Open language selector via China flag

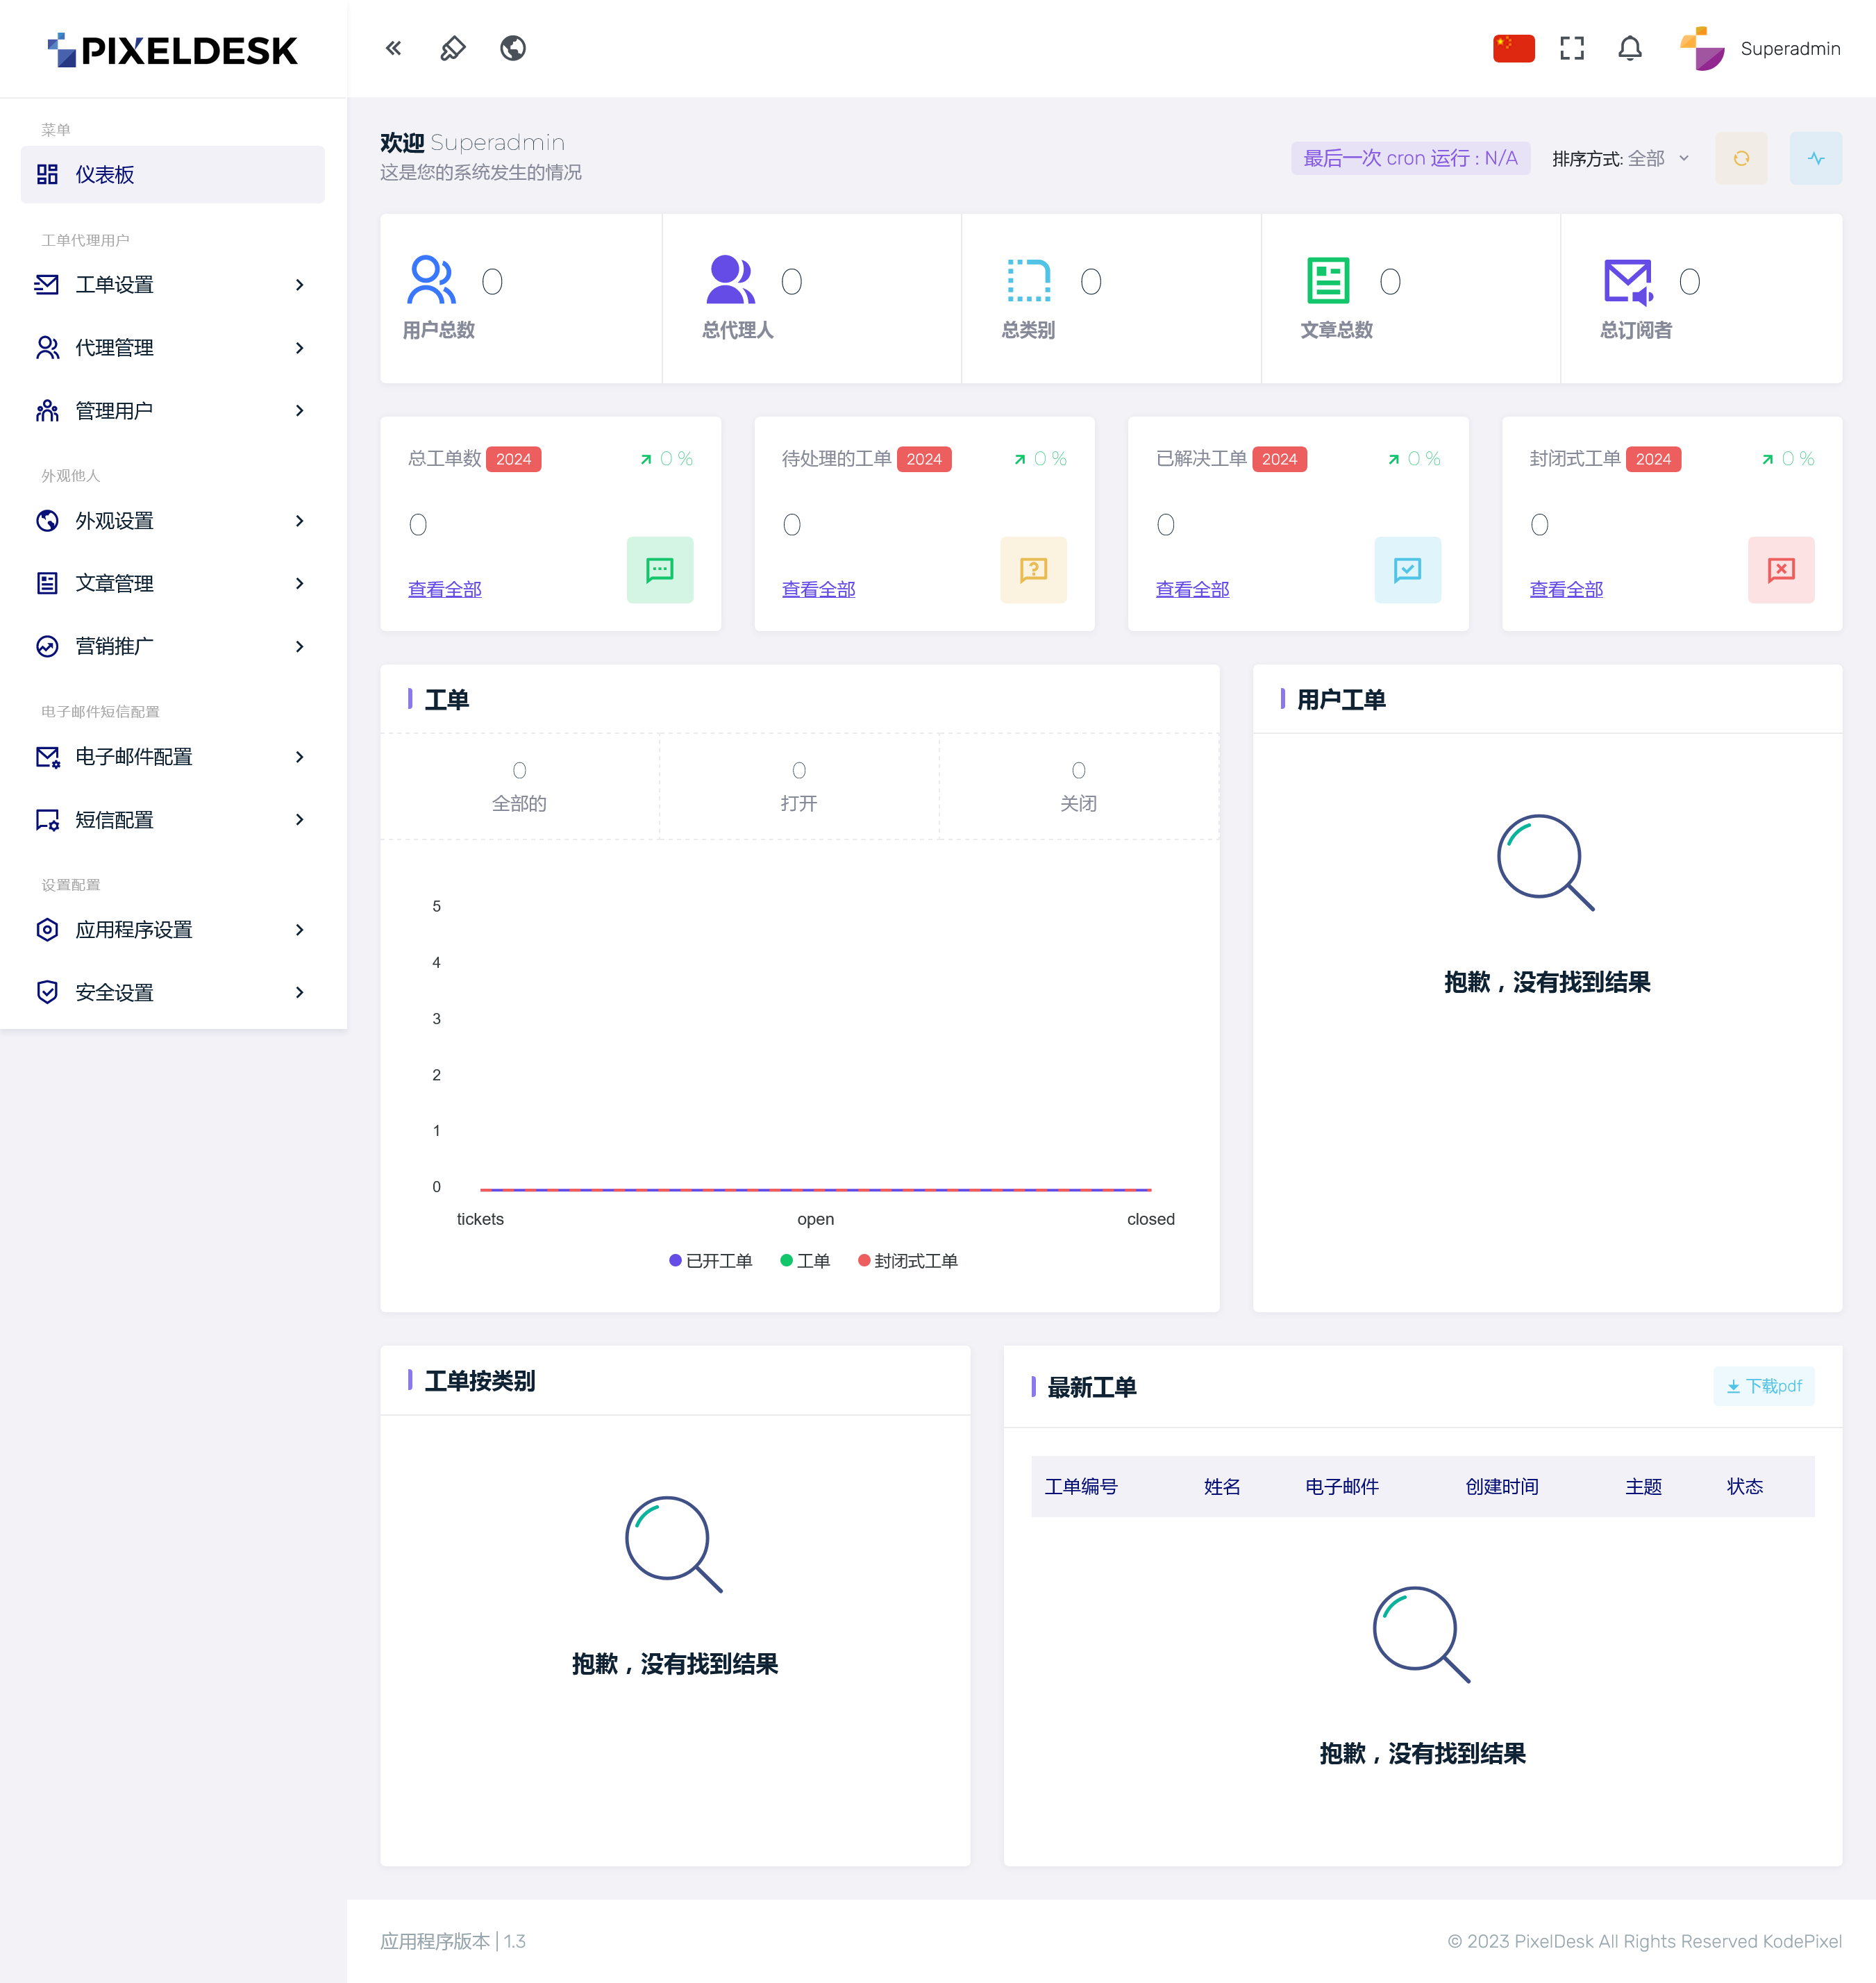click(1513, 48)
